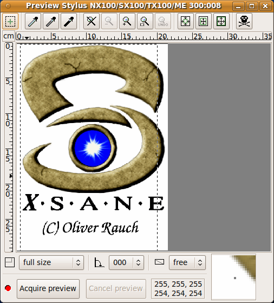Maximize the Preview window

(252, 7)
